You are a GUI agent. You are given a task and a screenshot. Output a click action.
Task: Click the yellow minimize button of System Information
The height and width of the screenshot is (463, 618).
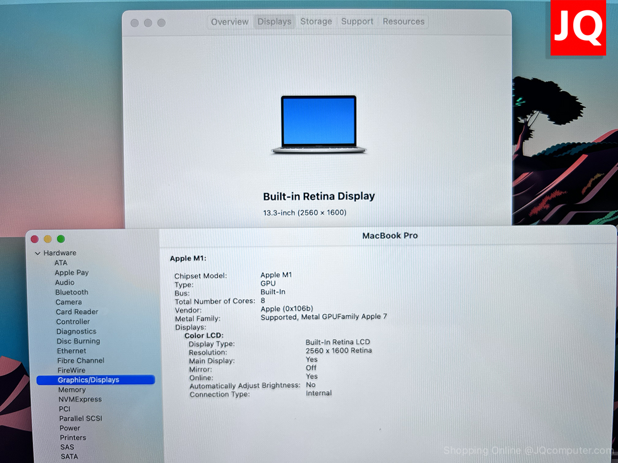[x=48, y=239]
